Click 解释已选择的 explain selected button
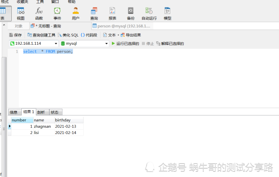The height and width of the screenshot is (177, 279). click(x=170, y=43)
